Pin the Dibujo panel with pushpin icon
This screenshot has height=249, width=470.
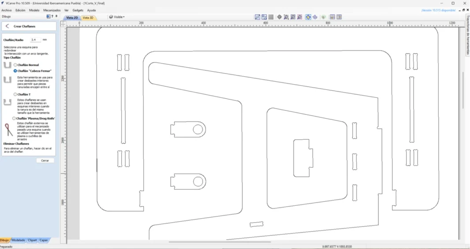tap(56, 16)
